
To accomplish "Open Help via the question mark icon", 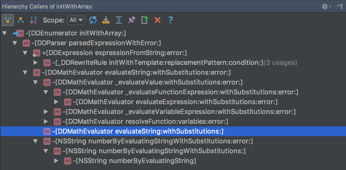I will [170, 20].
